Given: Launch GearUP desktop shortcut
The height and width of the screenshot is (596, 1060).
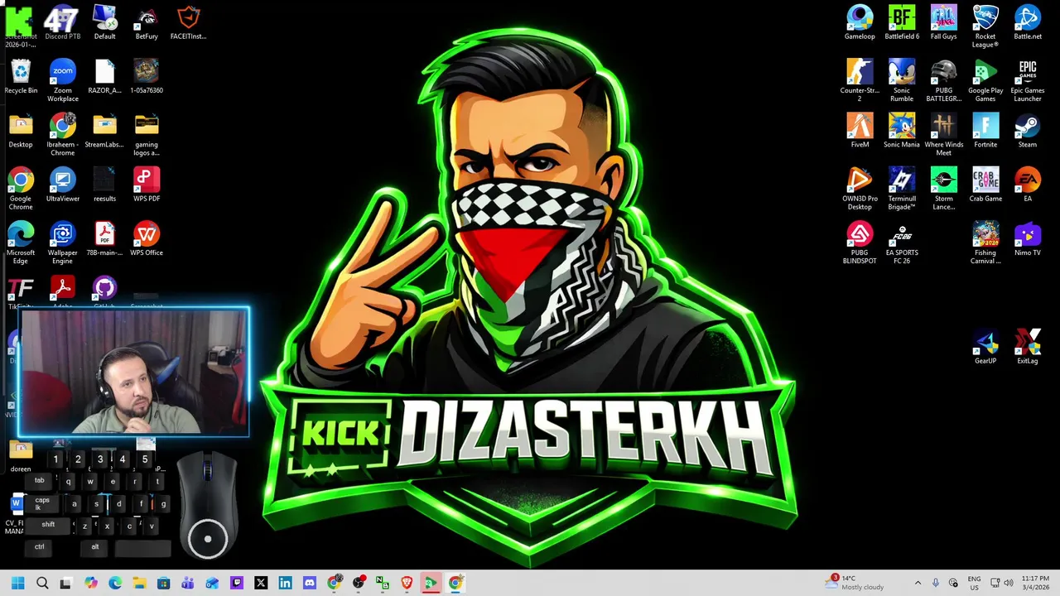Looking at the screenshot, I should click(x=985, y=347).
